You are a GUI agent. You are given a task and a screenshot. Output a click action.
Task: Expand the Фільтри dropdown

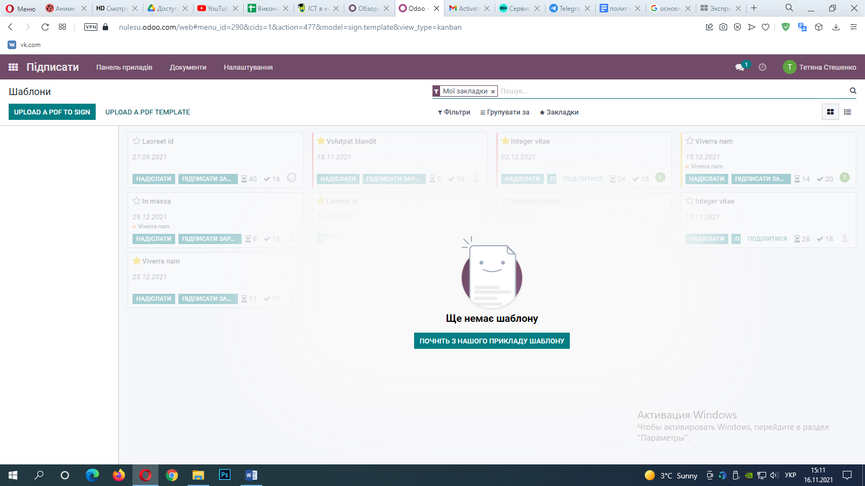tap(454, 112)
